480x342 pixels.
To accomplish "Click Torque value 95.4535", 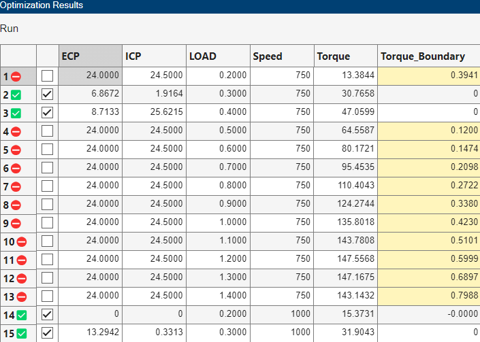I will click(x=358, y=167).
